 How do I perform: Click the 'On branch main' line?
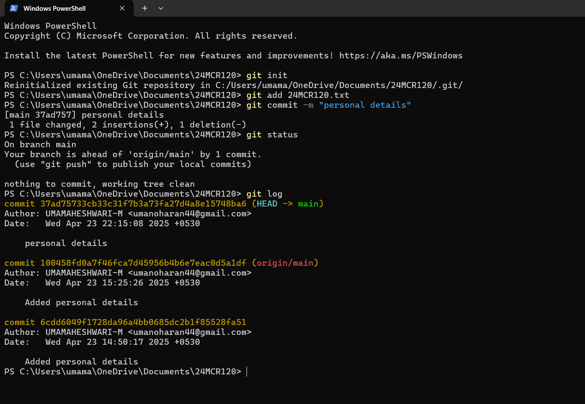point(40,144)
